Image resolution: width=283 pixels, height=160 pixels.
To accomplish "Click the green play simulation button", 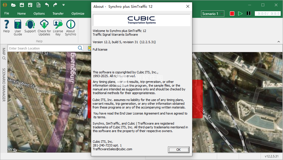I will tap(240, 14).
